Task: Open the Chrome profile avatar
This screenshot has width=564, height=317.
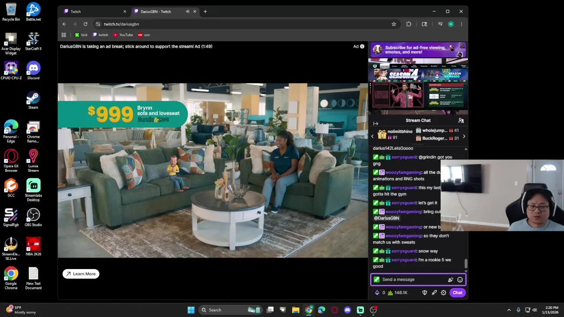Action: coord(451,24)
